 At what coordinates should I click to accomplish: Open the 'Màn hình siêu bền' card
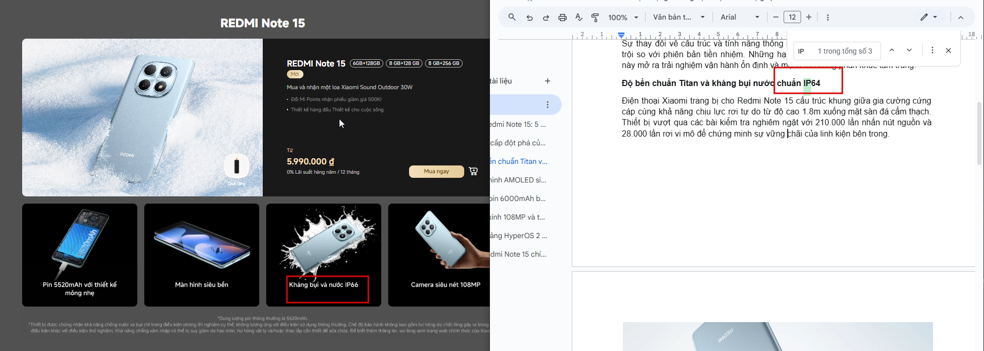[x=201, y=255]
